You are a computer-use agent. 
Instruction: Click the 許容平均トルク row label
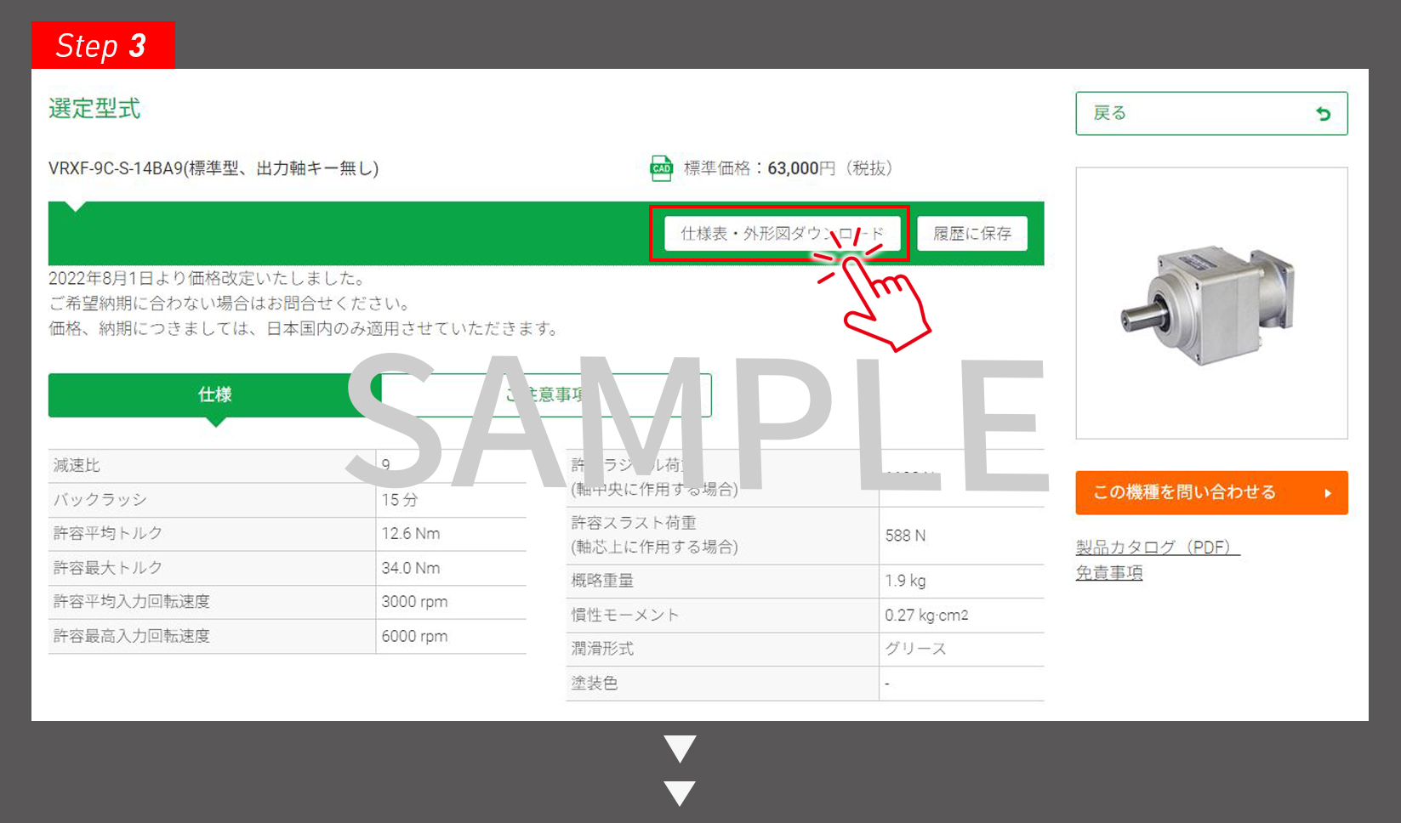point(108,533)
